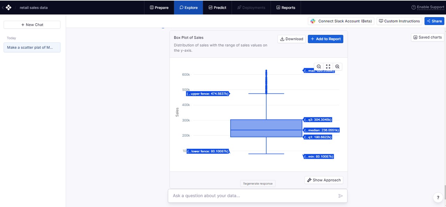The height and width of the screenshot is (207, 446).
Task: Open Custom Instructions
Action: click(399, 21)
